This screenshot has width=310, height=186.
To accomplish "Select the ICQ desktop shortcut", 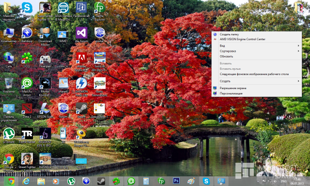I will pos(27,60).
